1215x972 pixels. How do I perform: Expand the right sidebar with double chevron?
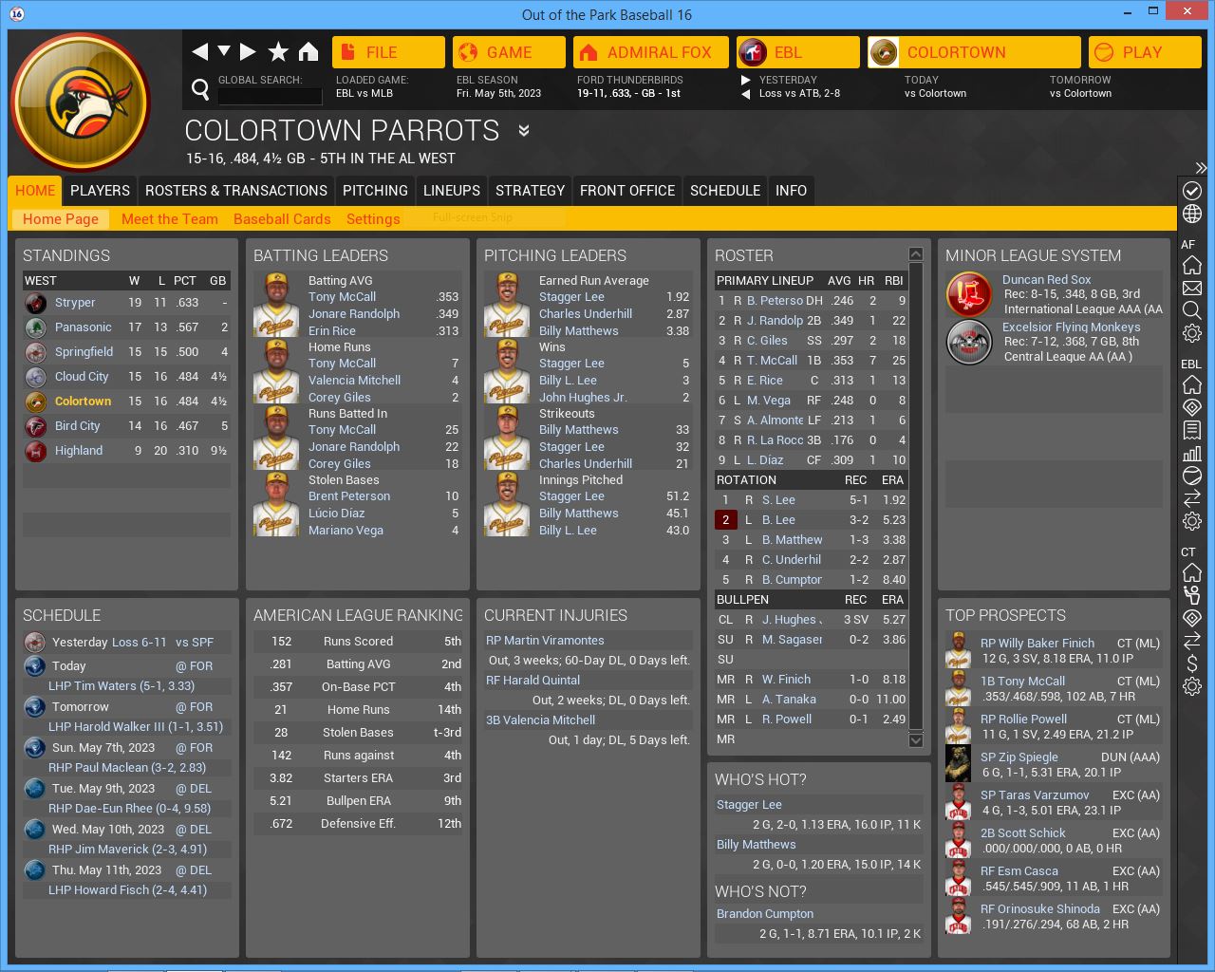[x=1201, y=168]
